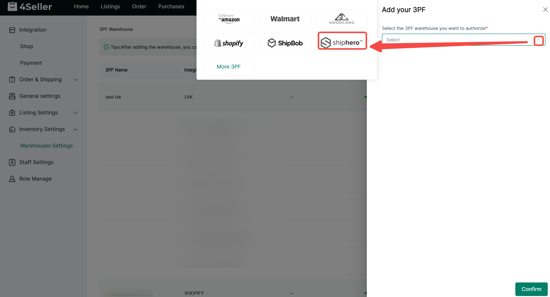Open the More 3PF link

(229, 67)
